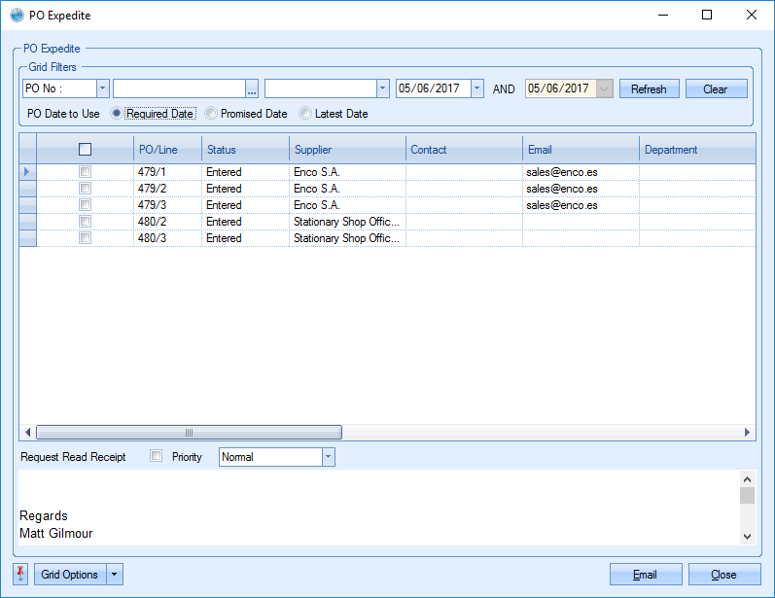Viewport: 775px width, 598px height.
Task: Open the Grid Options dropdown arrow
Action: point(116,575)
